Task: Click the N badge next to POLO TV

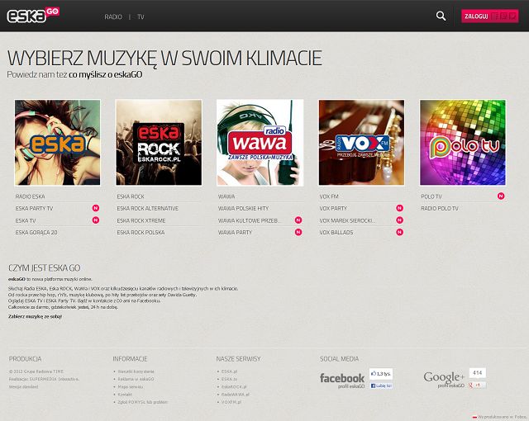Action: pos(501,196)
